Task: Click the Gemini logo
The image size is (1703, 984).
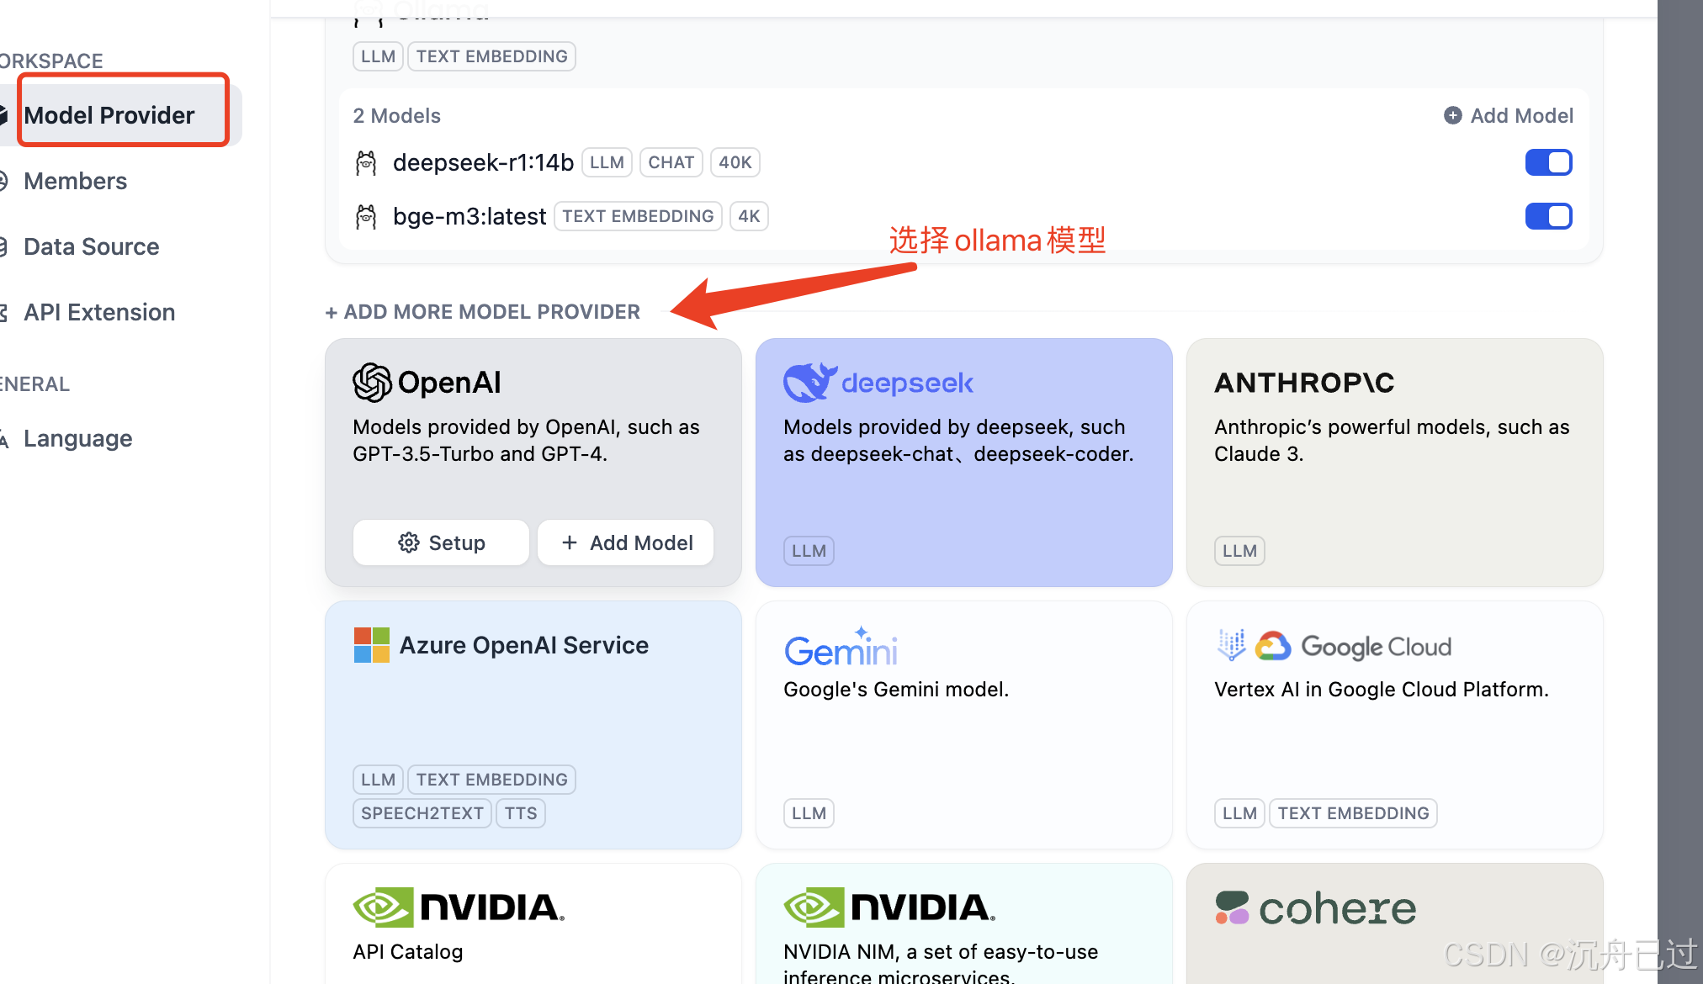Action: pos(841,647)
